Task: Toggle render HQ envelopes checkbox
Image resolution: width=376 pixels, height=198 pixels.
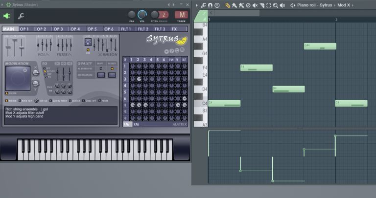Action: coord(112,69)
